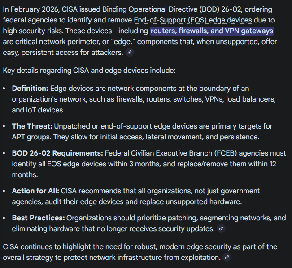Click the "In February 2026" opening text
The height and width of the screenshot is (268, 292).
click(x=31, y=9)
